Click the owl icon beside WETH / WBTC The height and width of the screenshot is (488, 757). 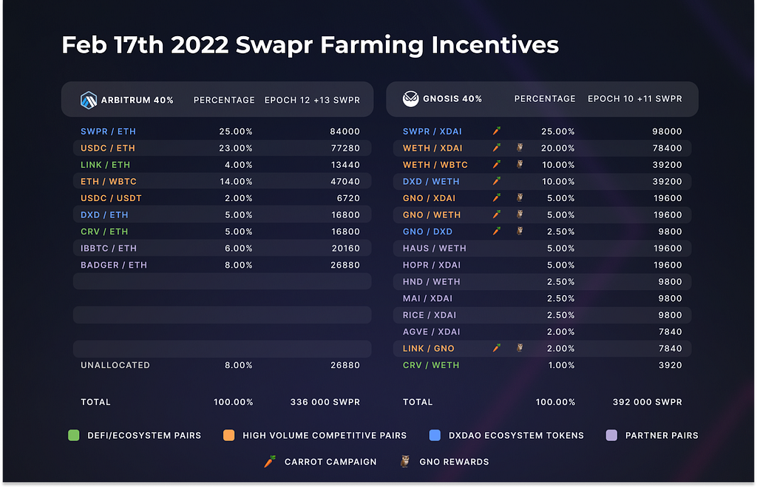coord(520,164)
